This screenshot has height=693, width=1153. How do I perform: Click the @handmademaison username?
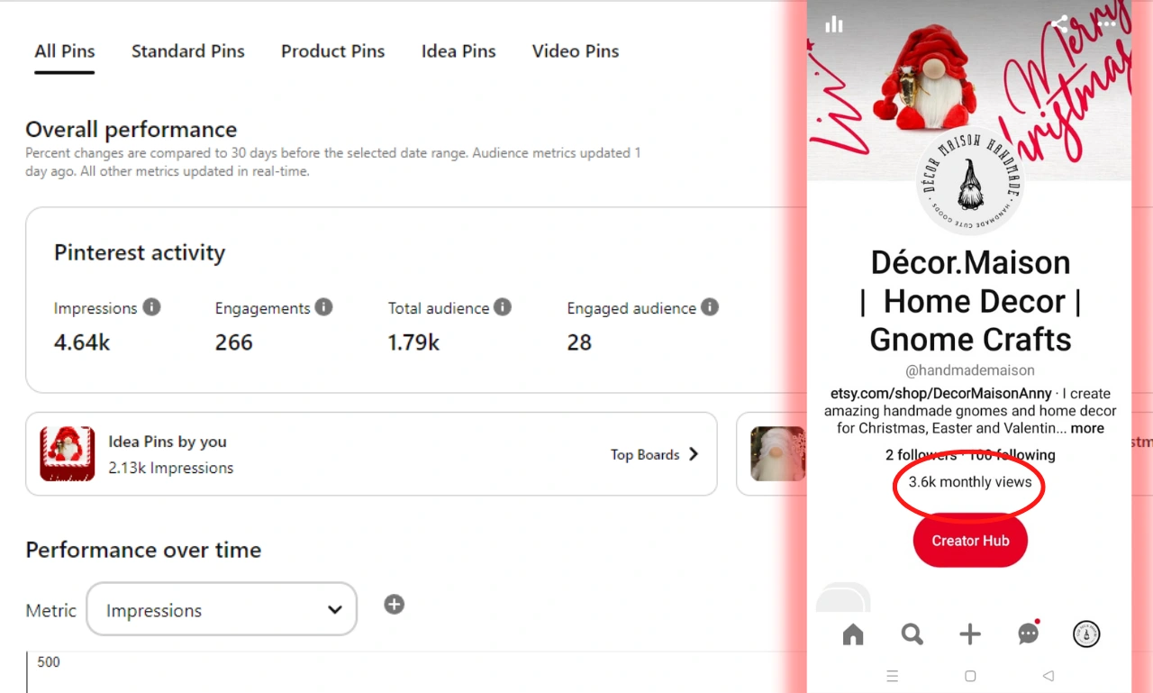[x=970, y=370]
